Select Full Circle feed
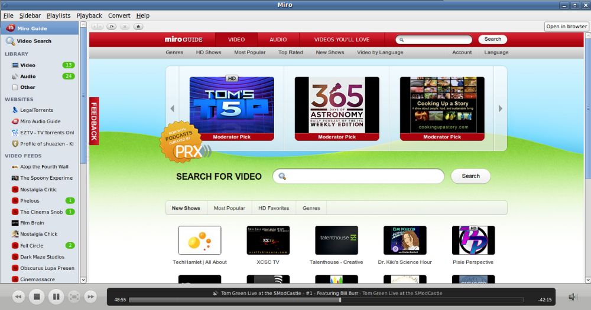Viewport: 591px width, 310px height. pos(39,246)
